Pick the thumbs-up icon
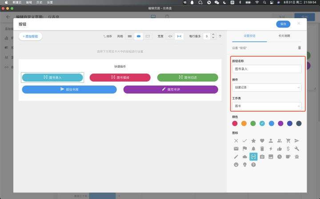The width and height of the screenshot is (320, 199). click(x=280, y=148)
